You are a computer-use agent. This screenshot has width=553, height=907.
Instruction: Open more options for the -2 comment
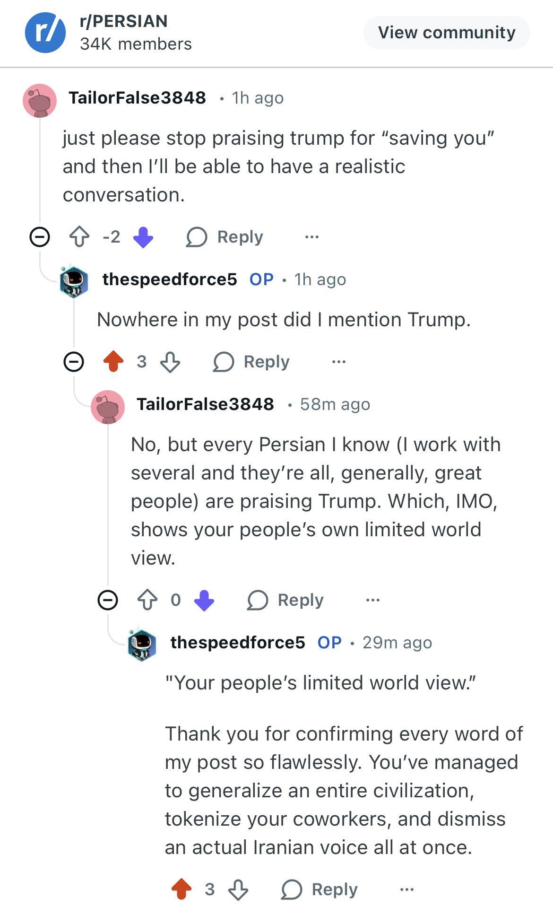click(312, 237)
